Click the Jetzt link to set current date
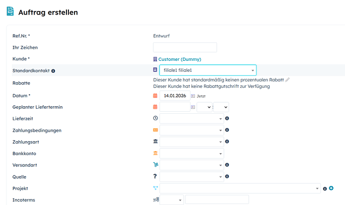The image size is (345, 205). 201,96
